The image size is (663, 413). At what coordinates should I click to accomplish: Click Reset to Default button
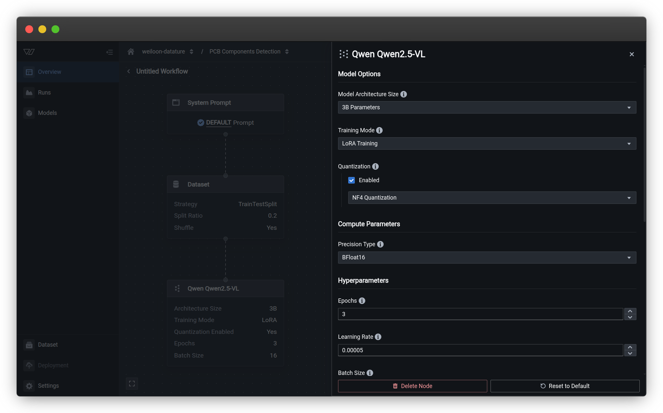tap(565, 386)
